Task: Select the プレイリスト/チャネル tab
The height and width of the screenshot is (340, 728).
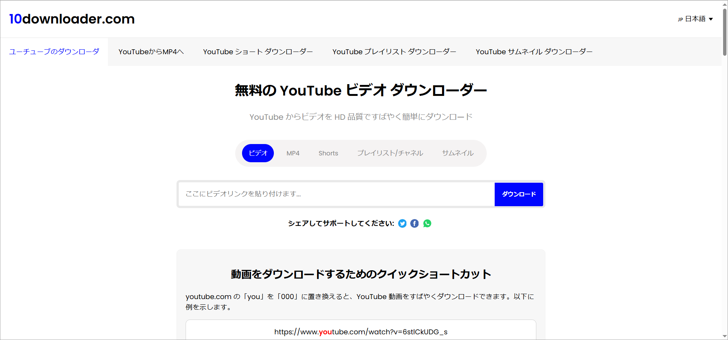Action: pyautogui.click(x=390, y=153)
